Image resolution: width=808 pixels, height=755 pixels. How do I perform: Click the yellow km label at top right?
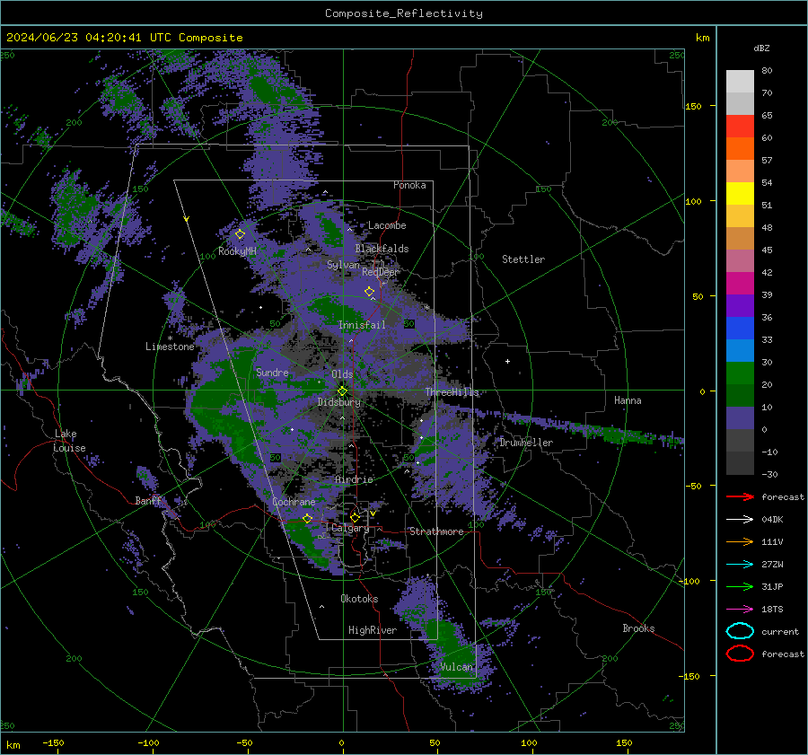click(x=702, y=38)
